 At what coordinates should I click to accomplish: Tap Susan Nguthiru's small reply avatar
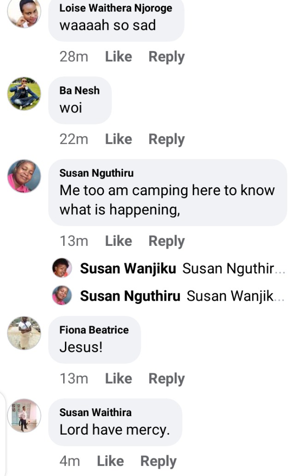click(62, 296)
